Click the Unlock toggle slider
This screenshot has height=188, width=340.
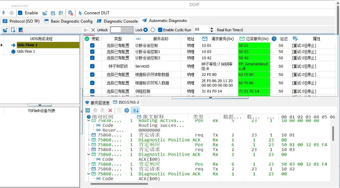tap(121, 30)
